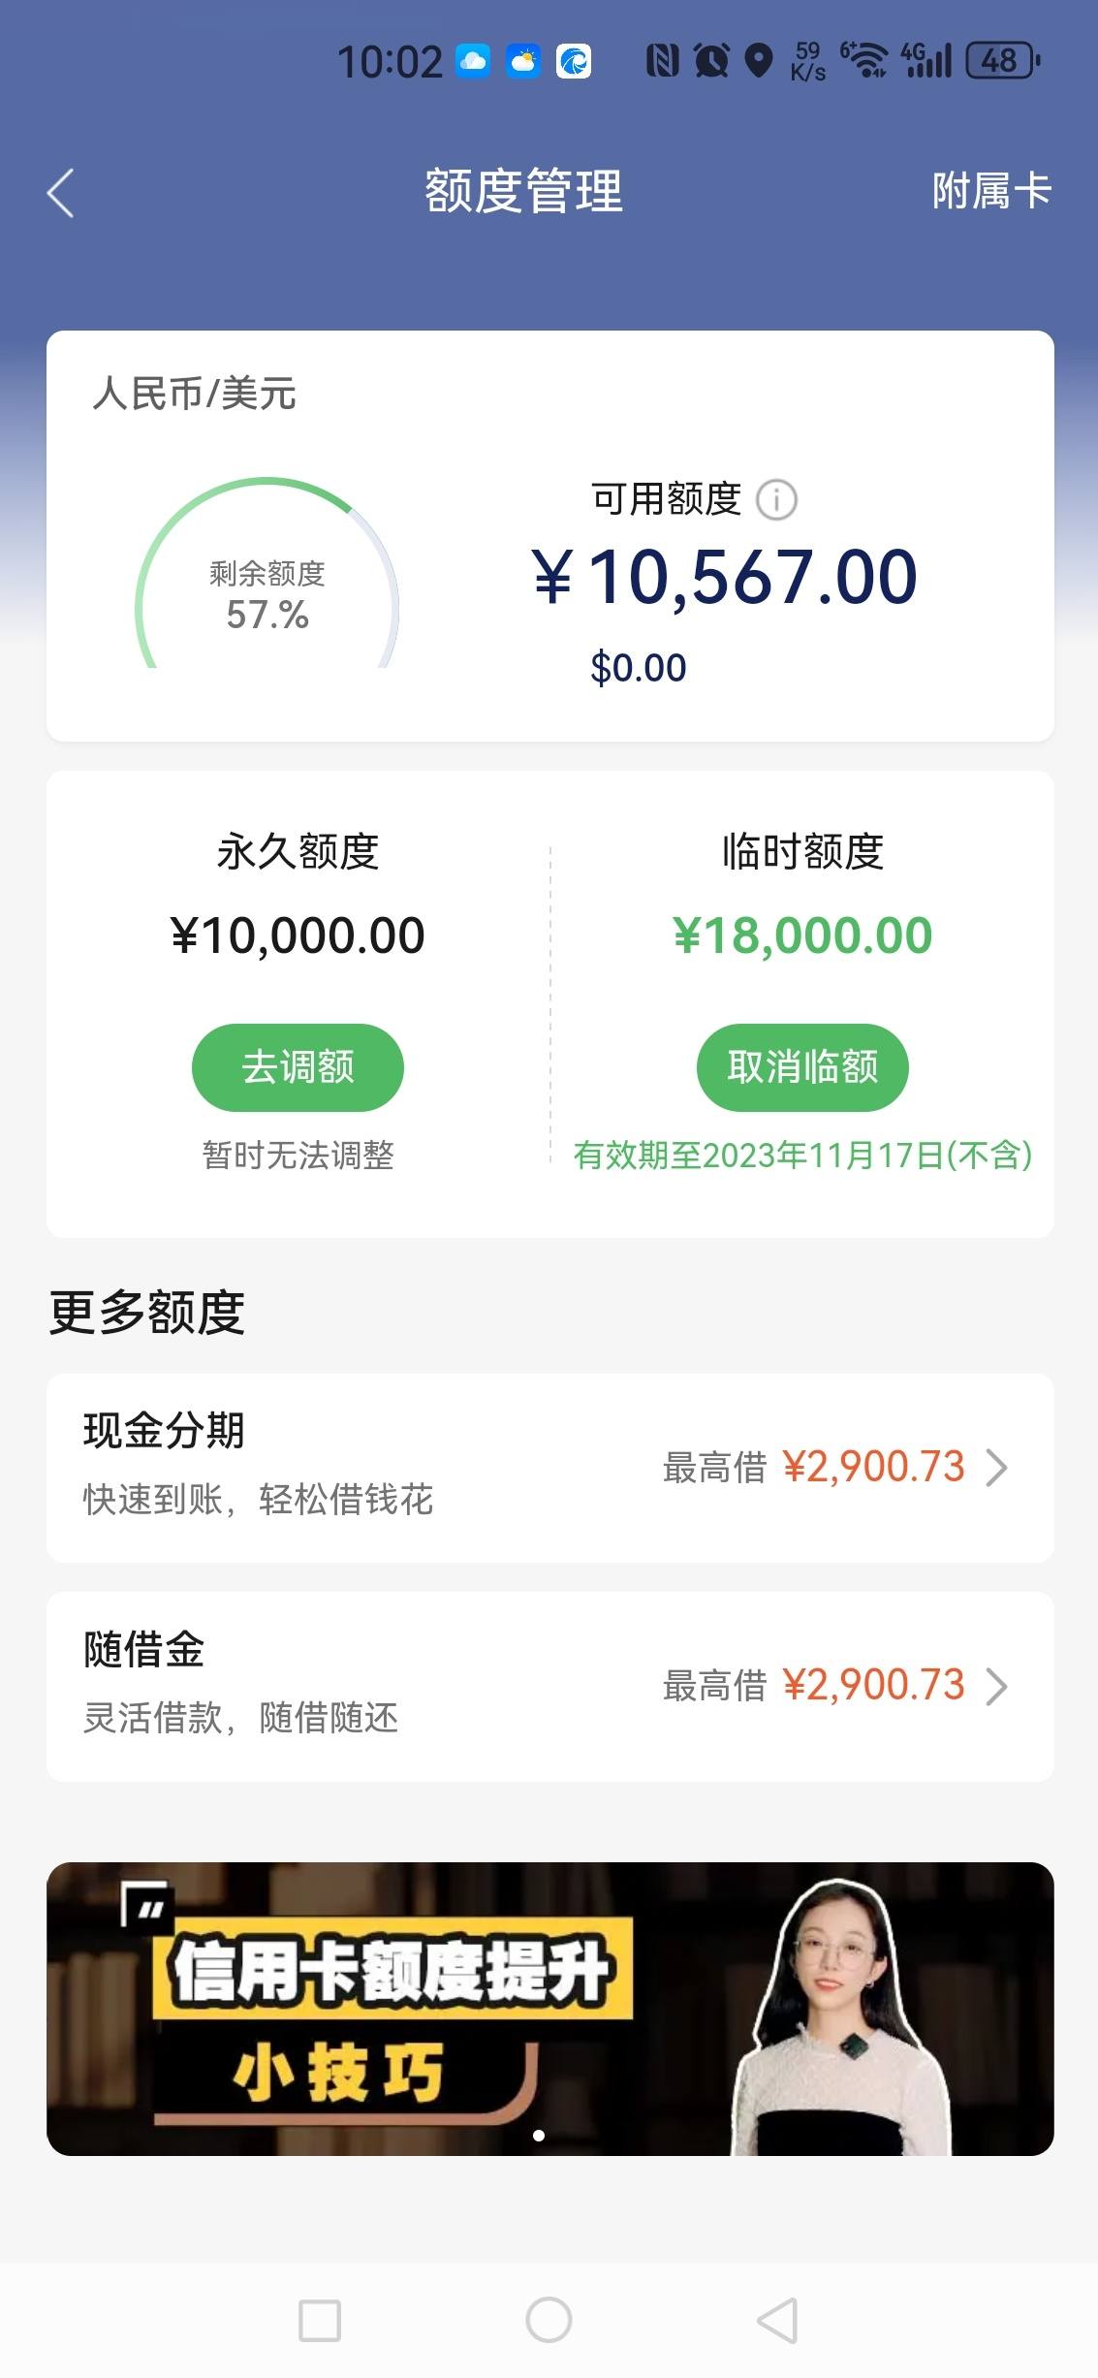The width and height of the screenshot is (1098, 2378).
Task: Expand the 随借金 row chevron
Action: [x=997, y=1686]
